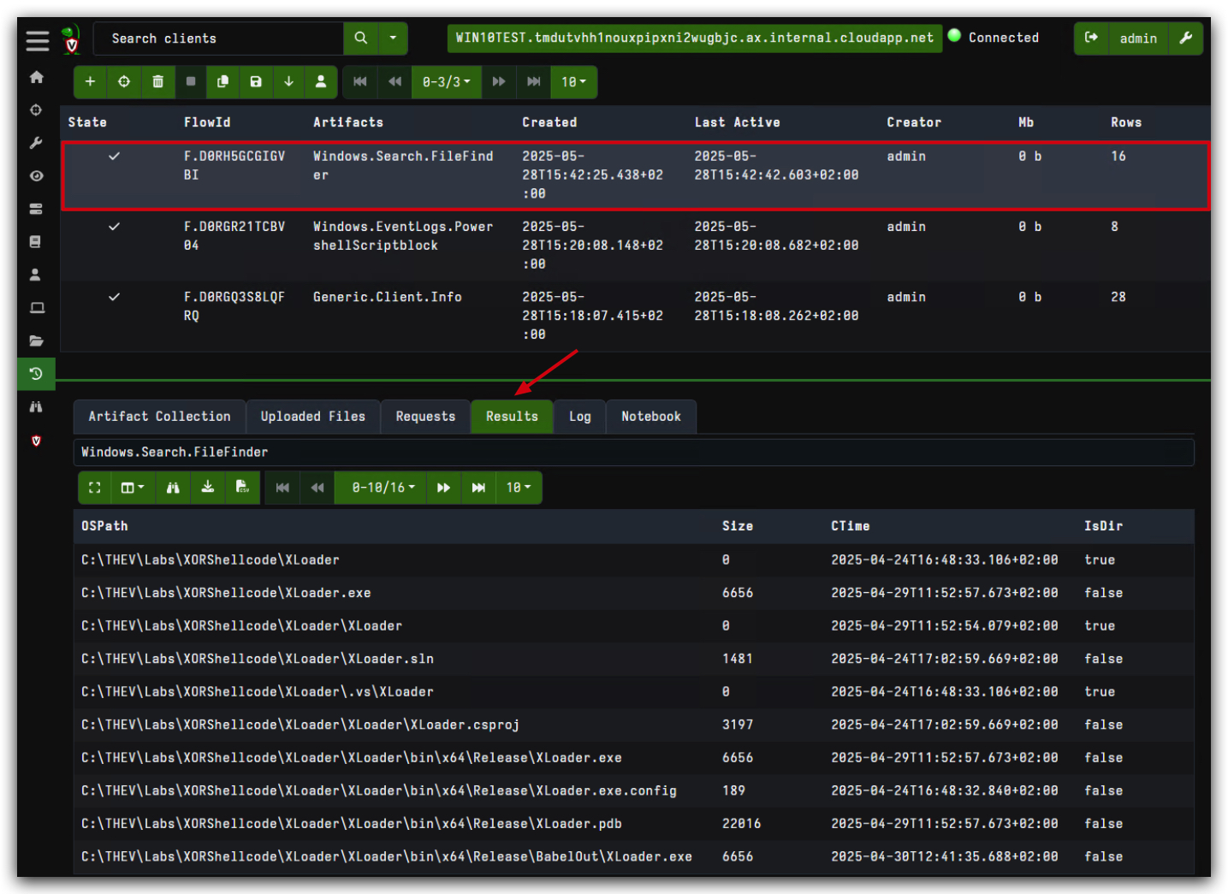
Task: Open the server icon in the sidebar
Action: click(36, 209)
